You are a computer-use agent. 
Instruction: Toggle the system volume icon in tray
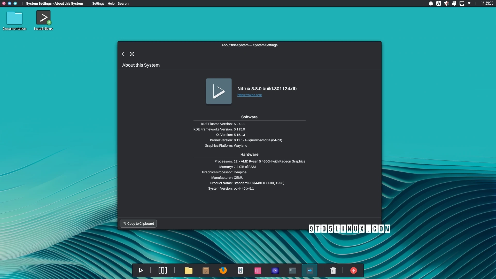446,3
